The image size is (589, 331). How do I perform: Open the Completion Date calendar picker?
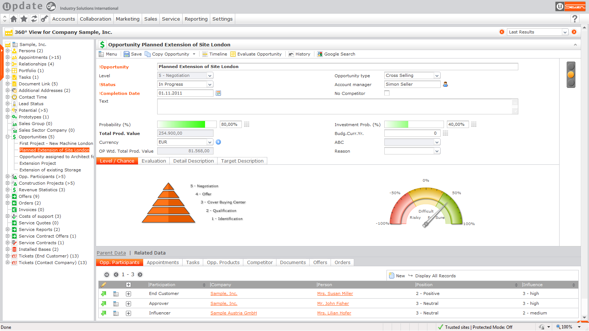coord(218,93)
